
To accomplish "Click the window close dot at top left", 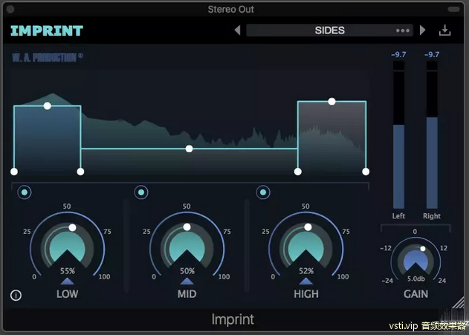I will (10, 9).
